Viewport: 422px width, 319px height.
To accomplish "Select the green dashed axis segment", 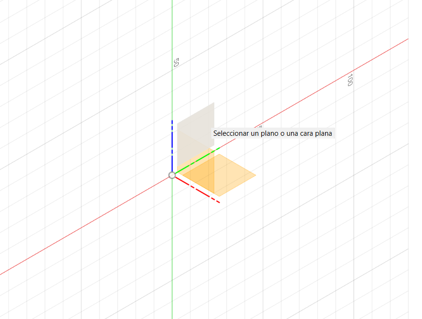I will (197, 160).
